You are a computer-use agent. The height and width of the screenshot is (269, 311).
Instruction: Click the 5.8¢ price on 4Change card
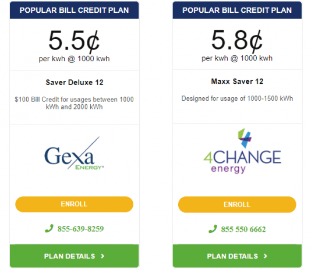click(237, 40)
